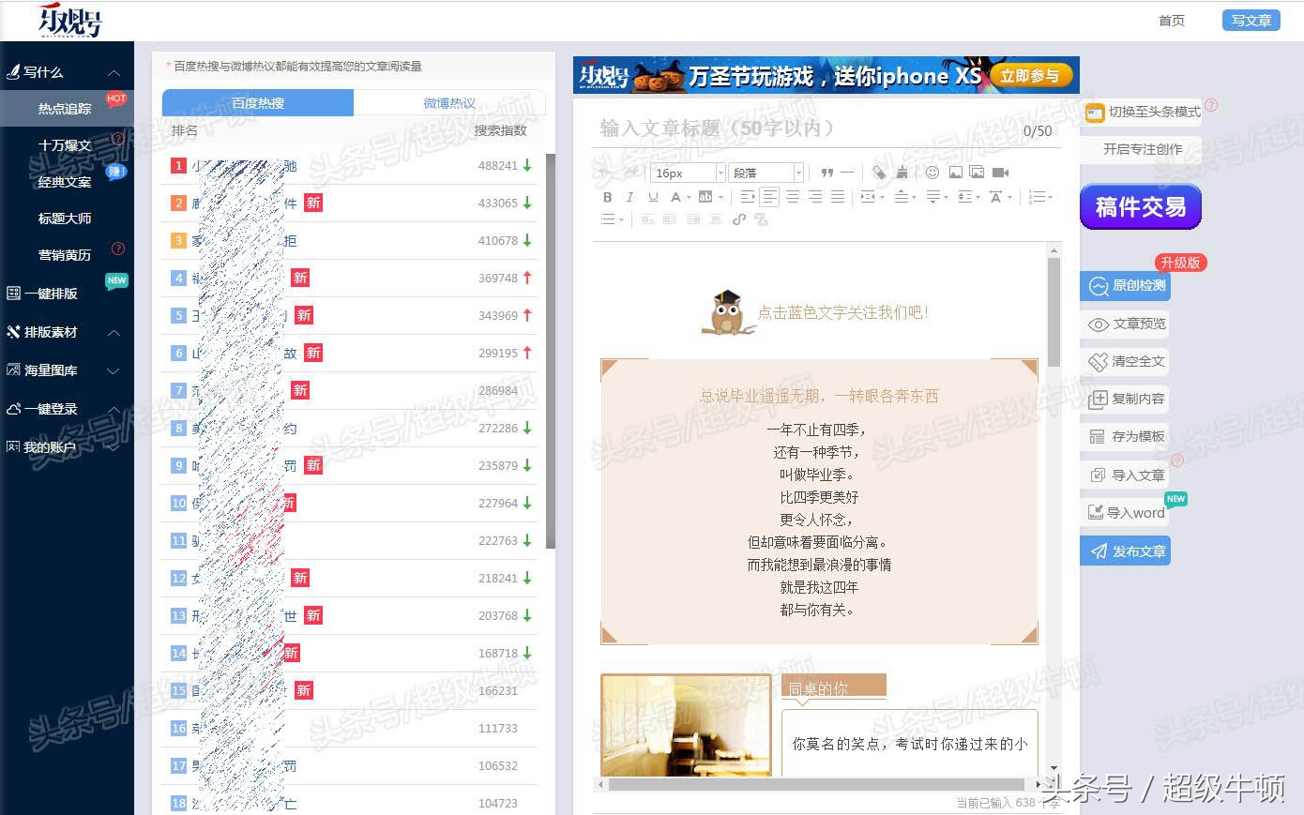Clear formatting with the eraser icon
The height and width of the screenshot is (815, 1304).
879,173
